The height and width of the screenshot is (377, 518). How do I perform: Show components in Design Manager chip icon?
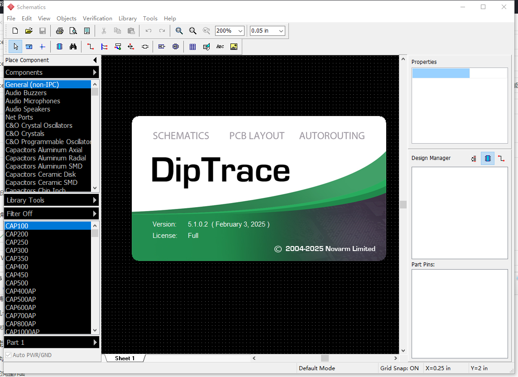point(488,159)
